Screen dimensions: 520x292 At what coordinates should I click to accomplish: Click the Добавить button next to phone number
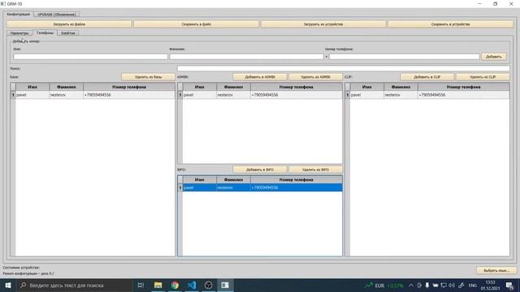493,57
